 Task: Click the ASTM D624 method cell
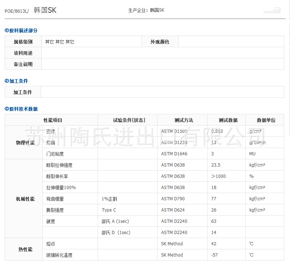click(182, 210)
